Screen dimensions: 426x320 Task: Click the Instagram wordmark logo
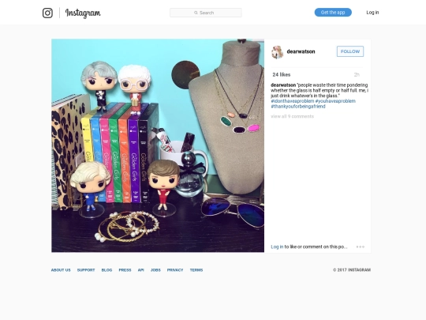coord(83,13)
